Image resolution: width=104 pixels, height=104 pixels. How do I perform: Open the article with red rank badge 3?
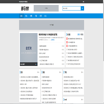click(73, 46)
